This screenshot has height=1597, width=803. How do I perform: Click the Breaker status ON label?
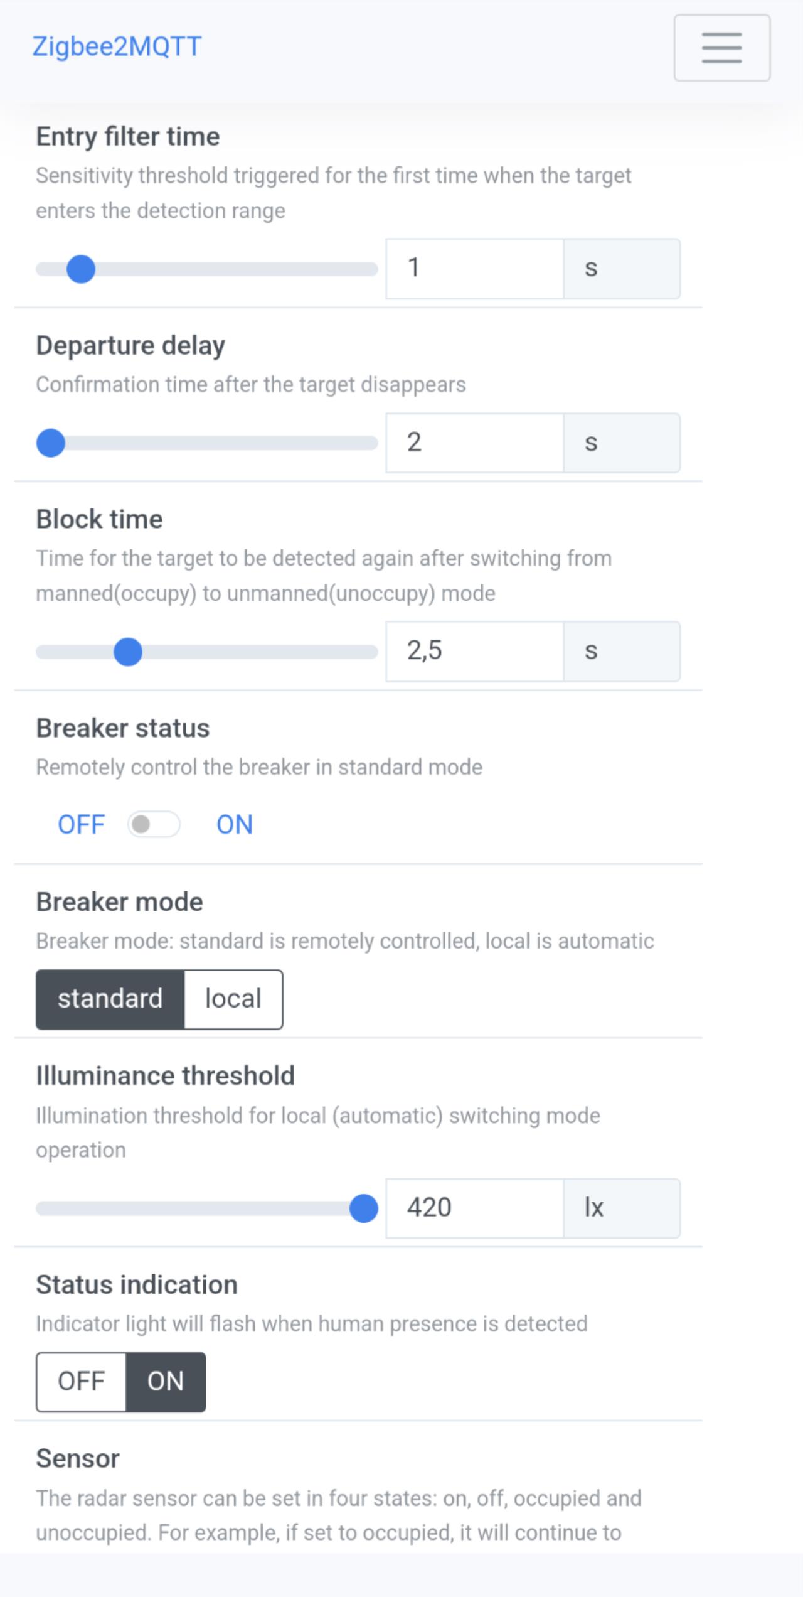click(235, 824)
